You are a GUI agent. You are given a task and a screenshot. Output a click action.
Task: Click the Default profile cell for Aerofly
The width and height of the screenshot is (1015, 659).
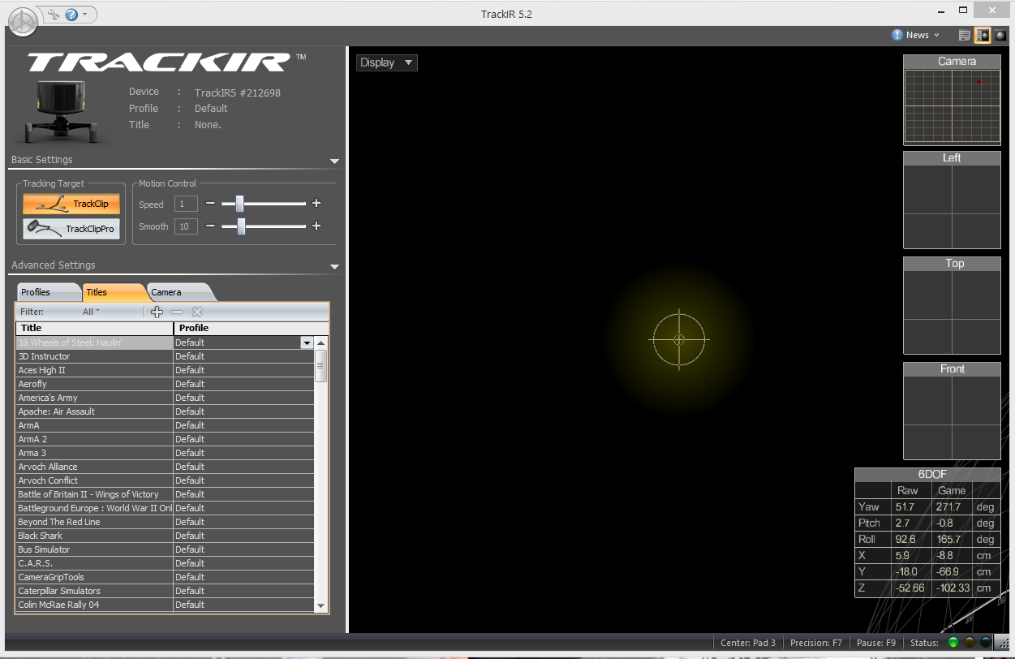point(243,384)
